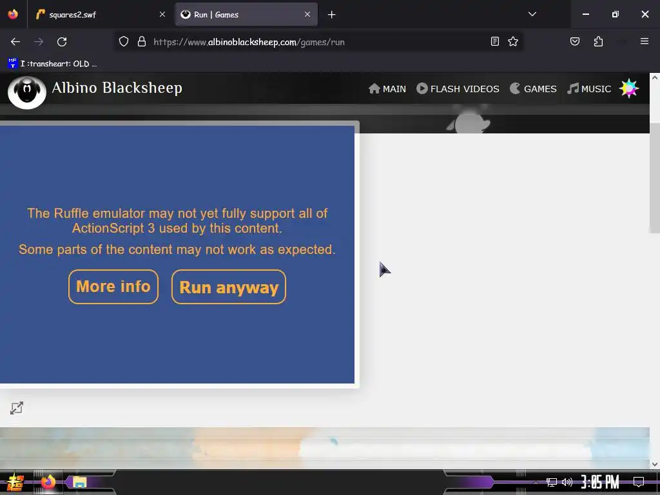Screen dimensions: 660x495
Task: Open the Albino Blacksheep title link
Action: (x=117, y=88)
